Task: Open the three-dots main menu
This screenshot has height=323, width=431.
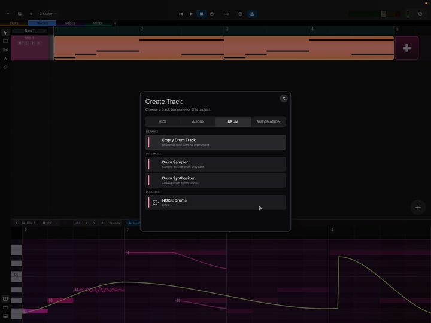Action: click(x=9, y=14)
